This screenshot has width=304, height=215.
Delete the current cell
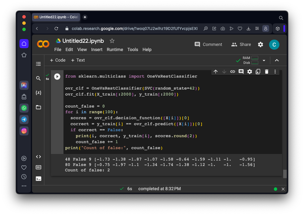267,72
